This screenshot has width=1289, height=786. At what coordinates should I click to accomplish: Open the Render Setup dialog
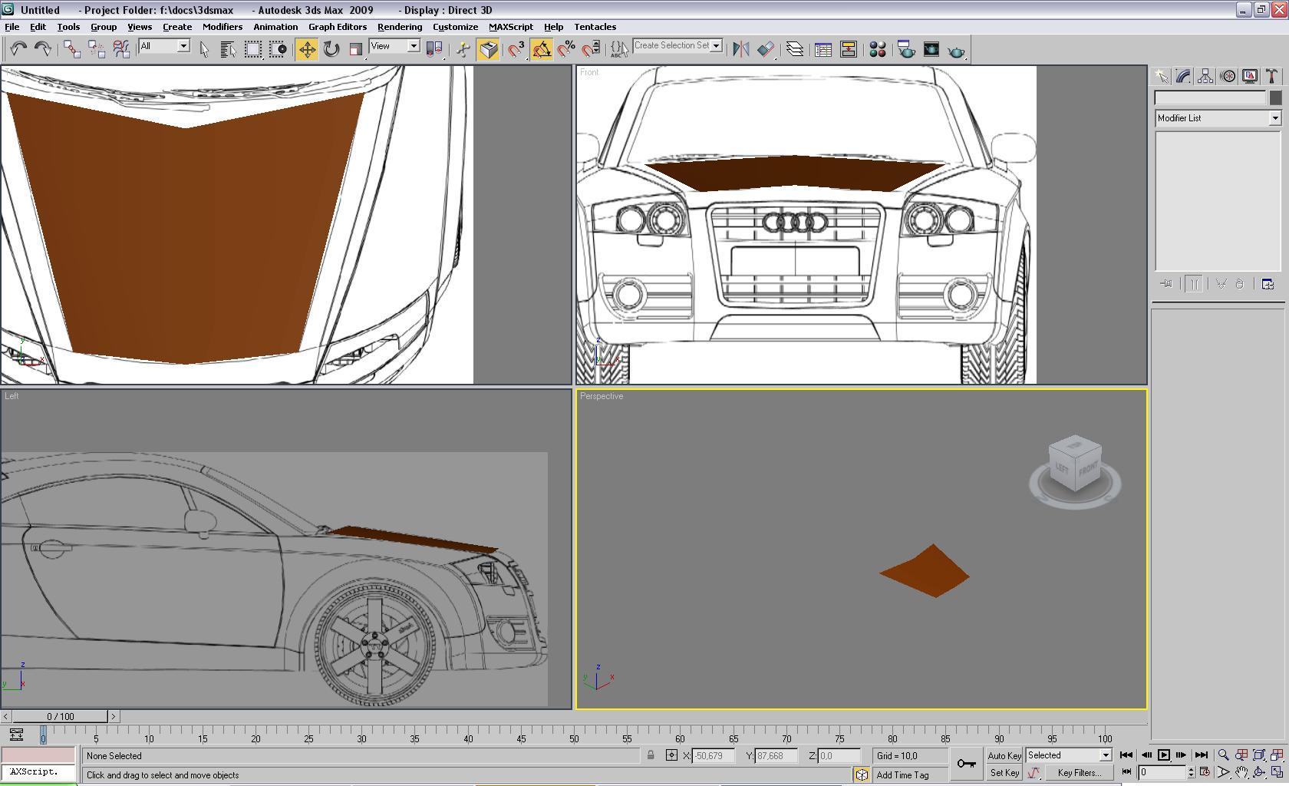tap(906, 49)
